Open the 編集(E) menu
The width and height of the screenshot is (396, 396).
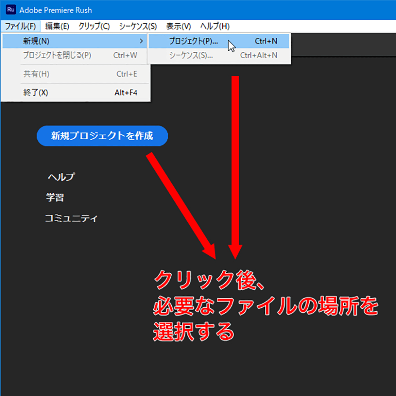57,26
